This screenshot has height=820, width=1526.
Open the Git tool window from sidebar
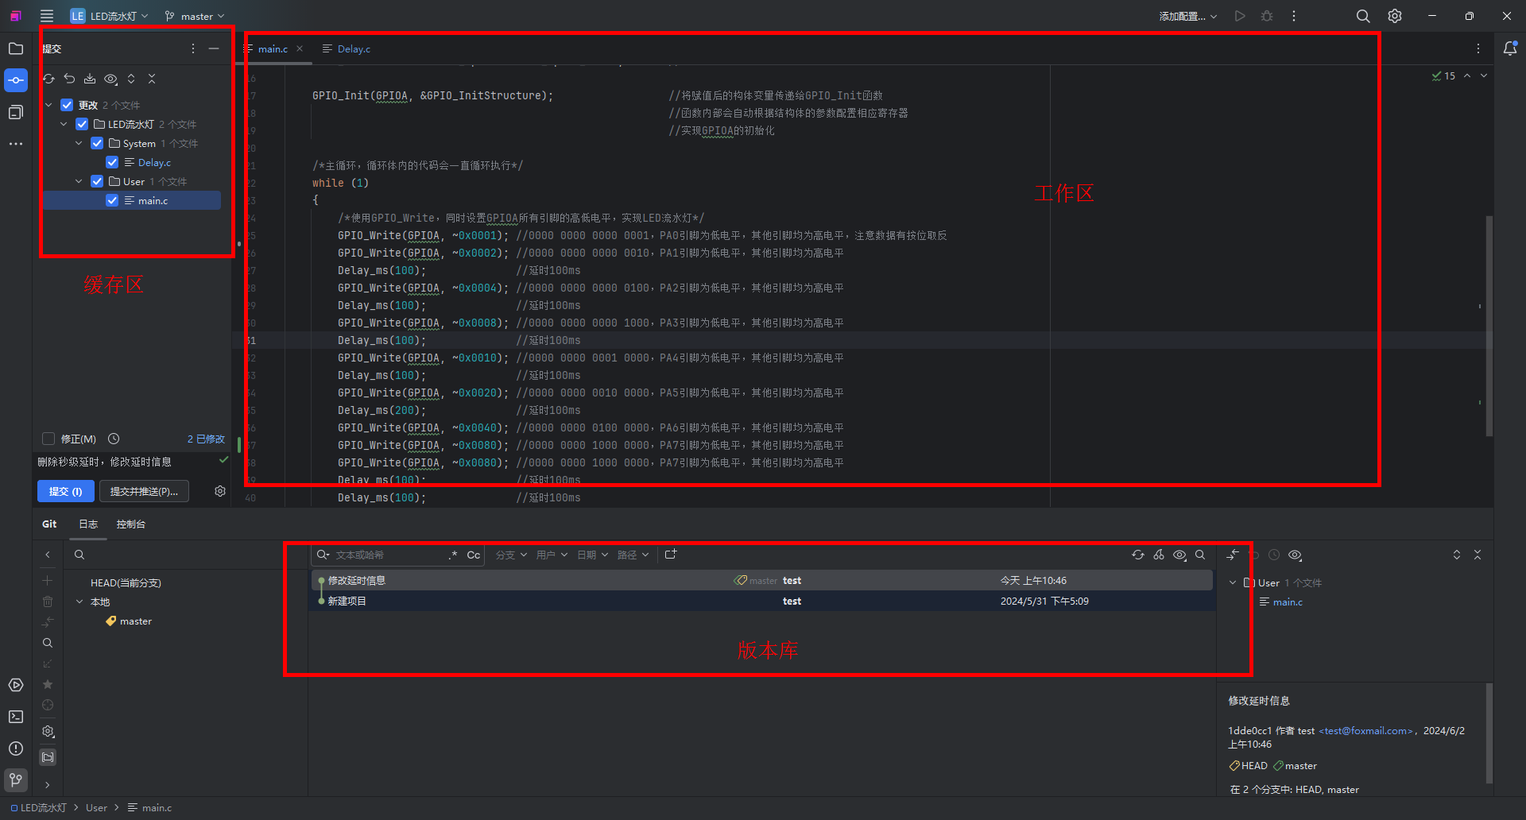[x=16, y=779]
